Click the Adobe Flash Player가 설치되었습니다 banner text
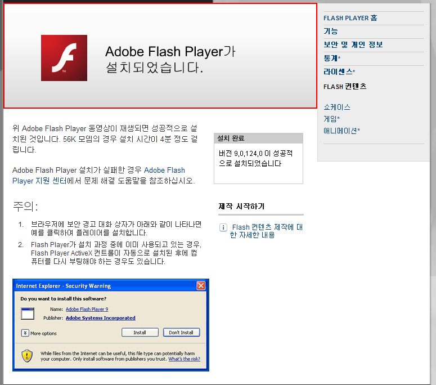 tap(170, 60)
